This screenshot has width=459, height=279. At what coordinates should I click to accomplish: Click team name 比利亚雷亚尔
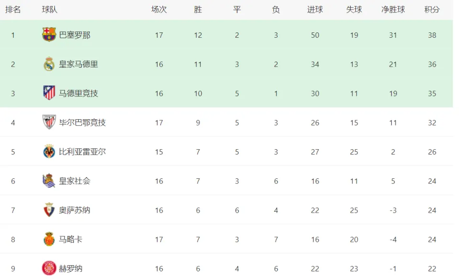[82, 152]
